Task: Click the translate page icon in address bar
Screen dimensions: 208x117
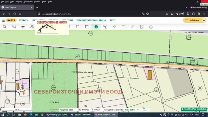Action: pos(143,14)
